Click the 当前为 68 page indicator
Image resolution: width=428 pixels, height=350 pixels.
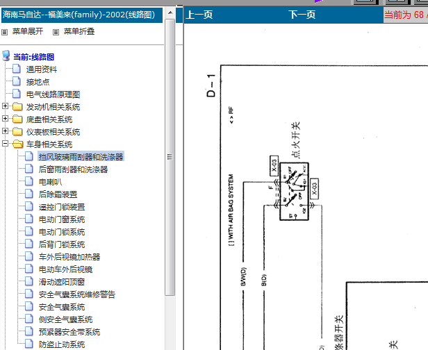[406, 15]
